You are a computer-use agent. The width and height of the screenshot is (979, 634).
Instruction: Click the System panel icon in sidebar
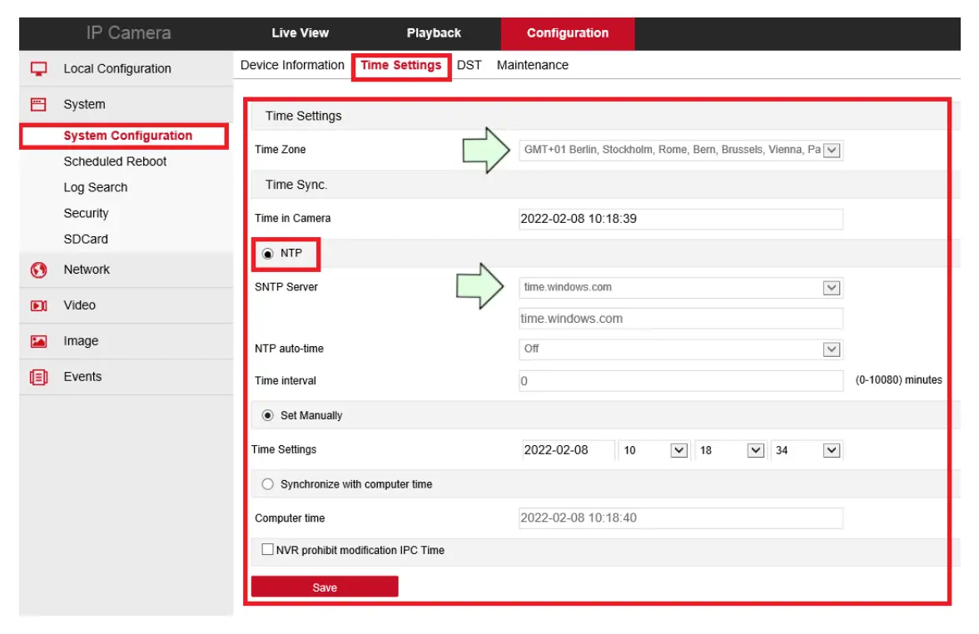tap(38, 105)
